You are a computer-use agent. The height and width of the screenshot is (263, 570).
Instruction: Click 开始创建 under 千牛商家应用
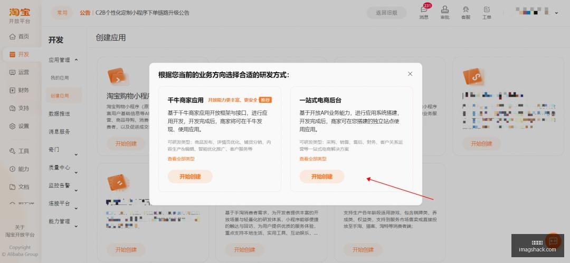click(x=190, y=177)
